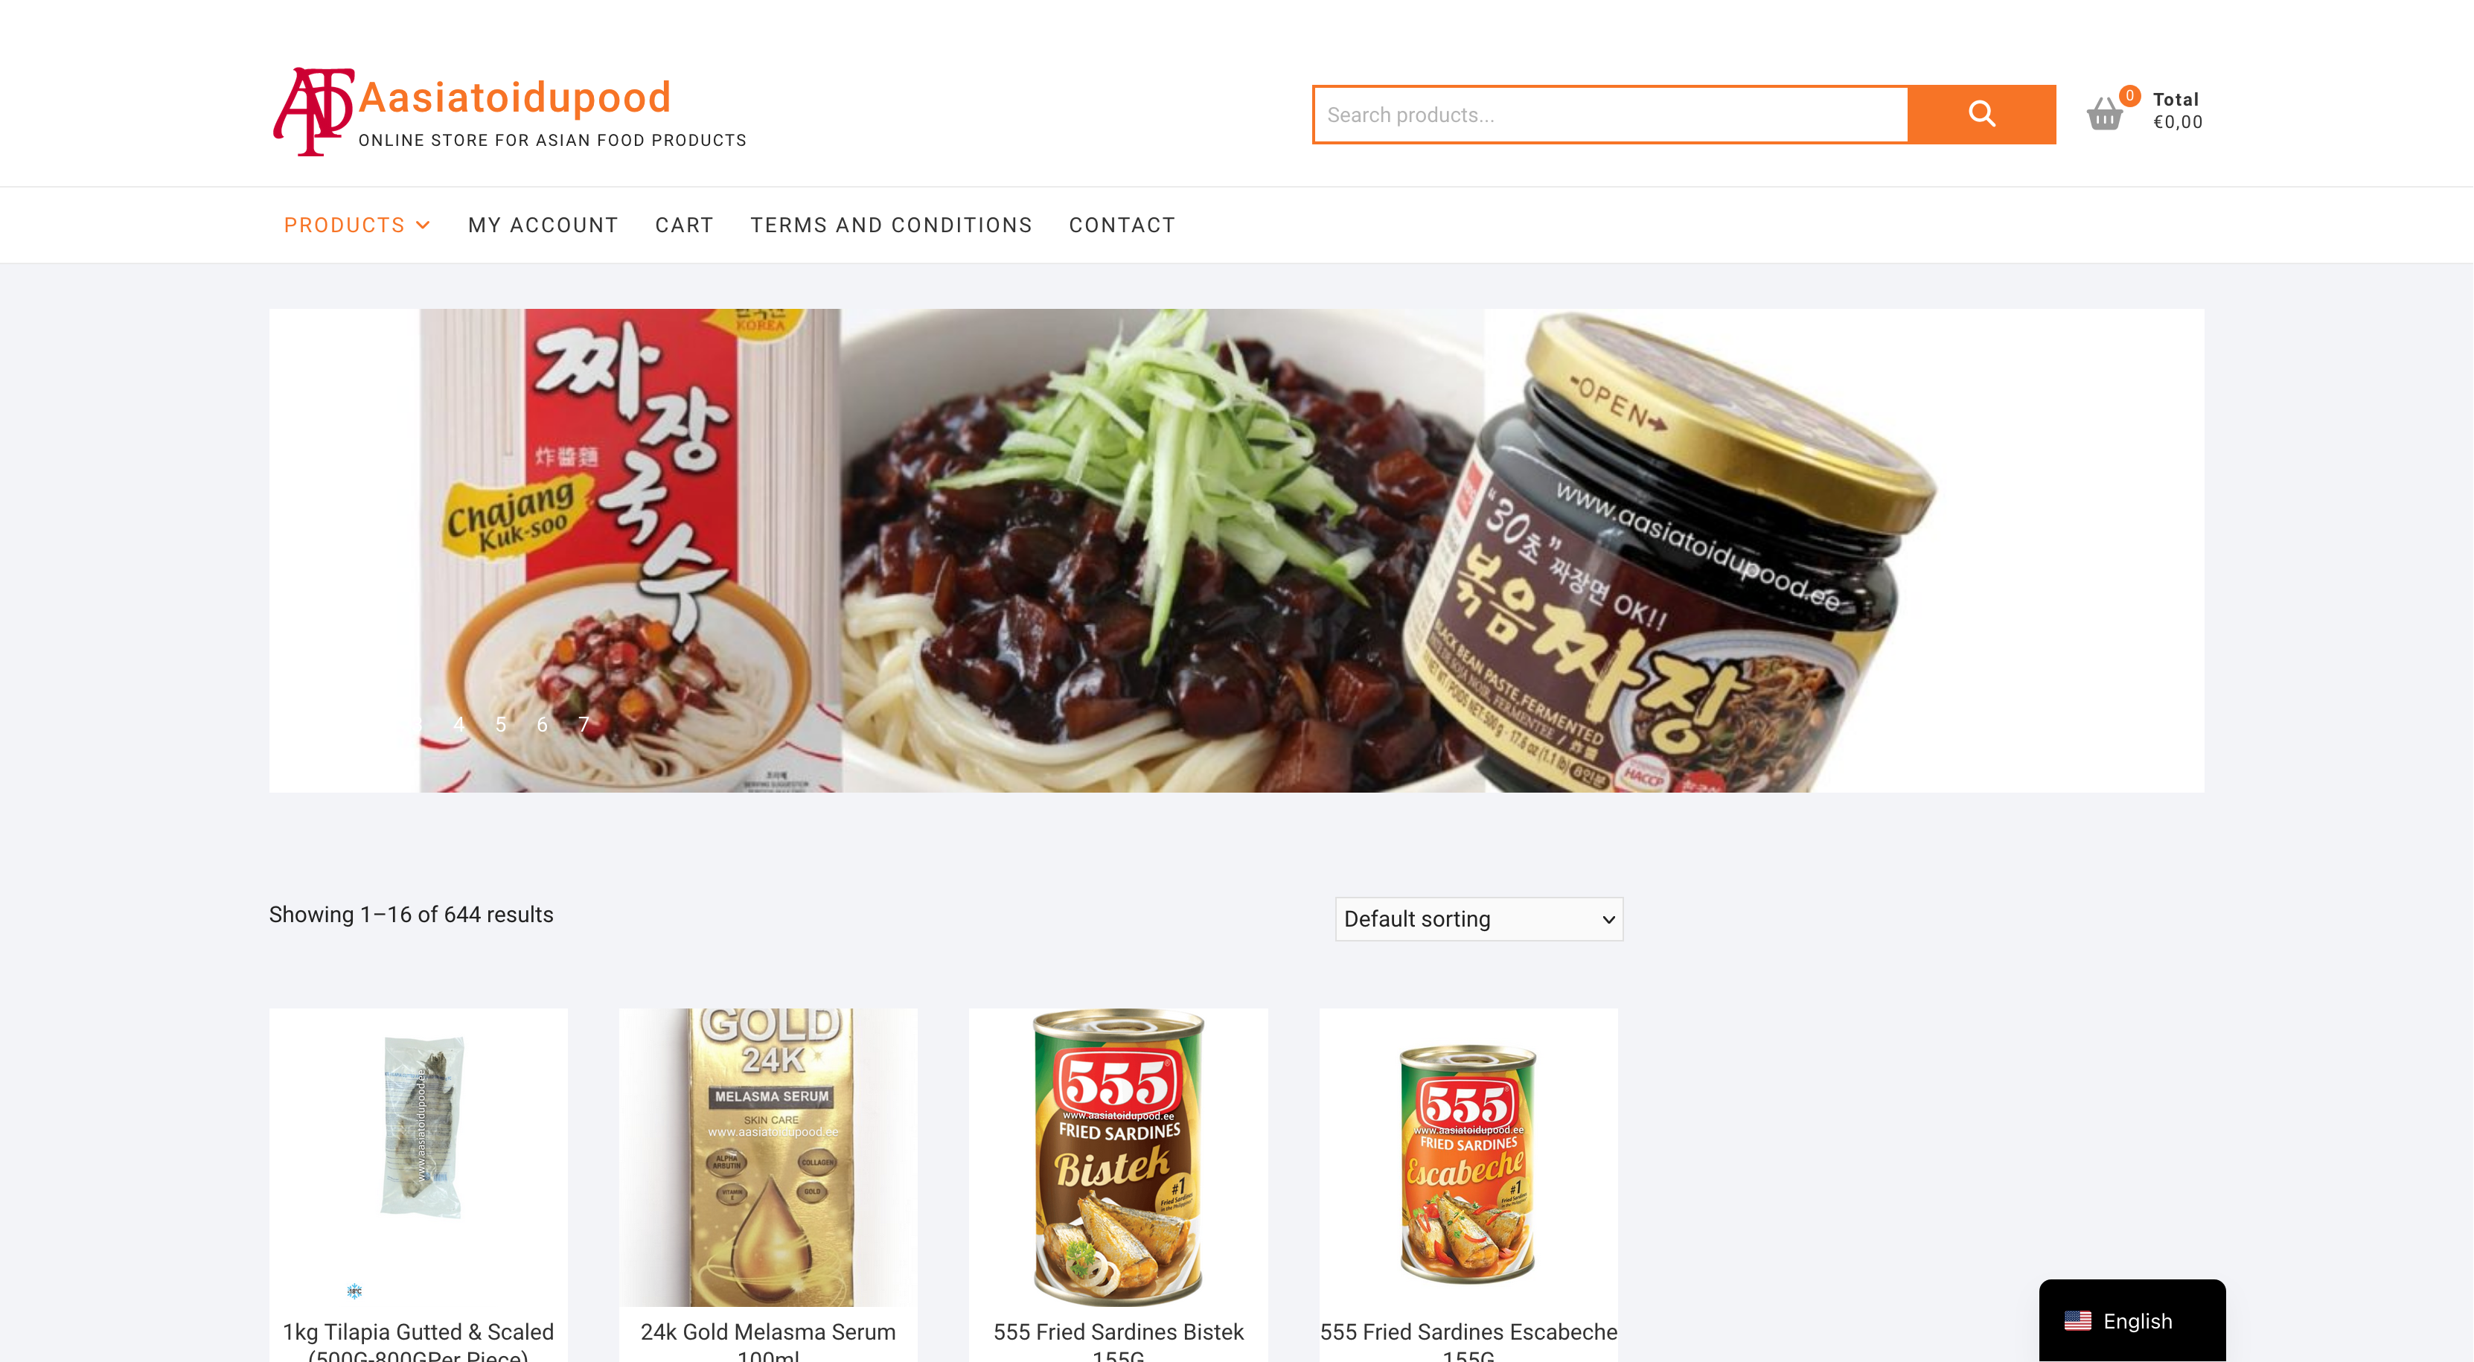The image size is (2474, 1362).
Task: Open the 555 Fried Sardines Escabeche image
Action: click(1468, 1157)
